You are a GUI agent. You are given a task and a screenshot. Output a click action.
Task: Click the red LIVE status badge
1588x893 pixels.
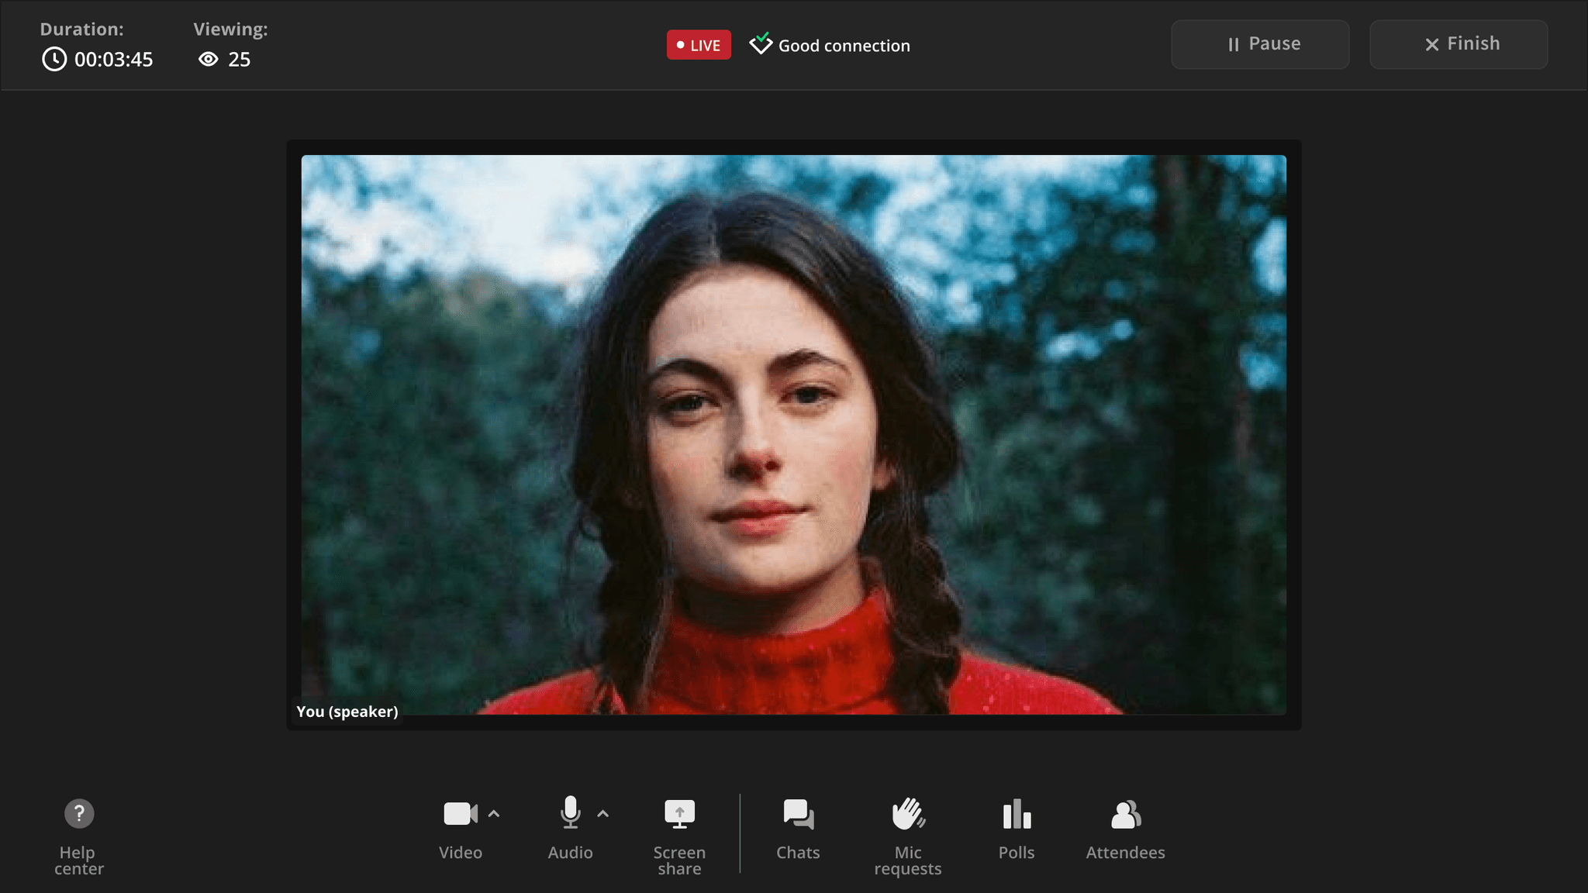coord(699,45)
